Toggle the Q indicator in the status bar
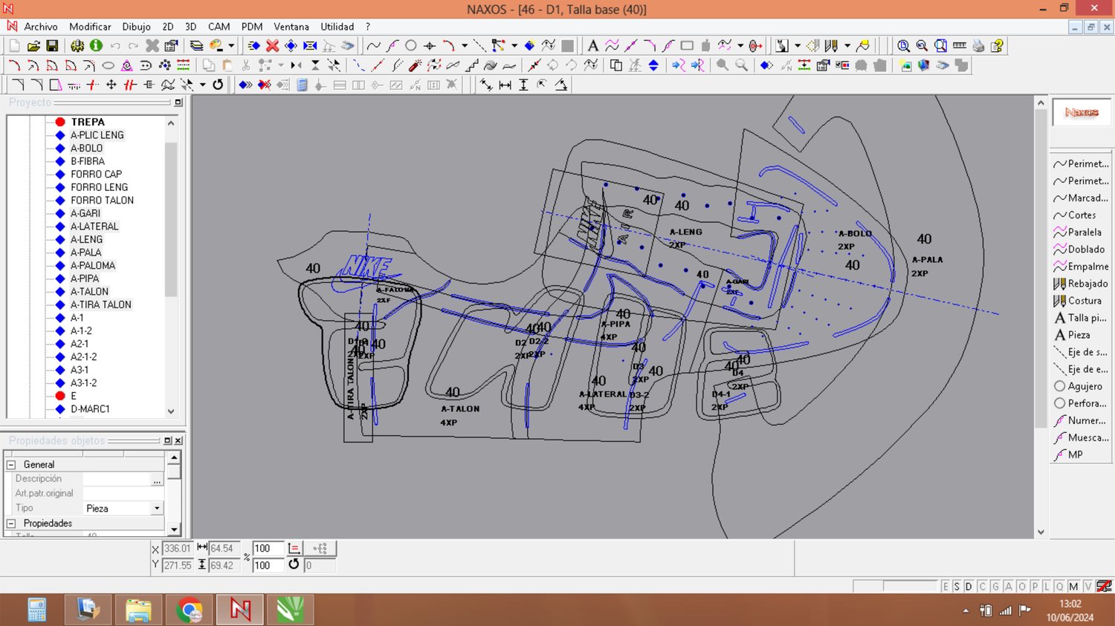 tap(1060, 587)
